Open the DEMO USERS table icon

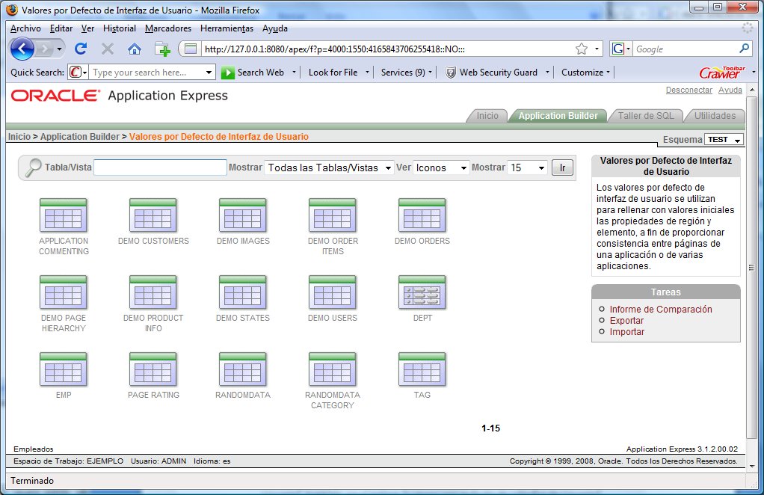click(x=333, y=292)
